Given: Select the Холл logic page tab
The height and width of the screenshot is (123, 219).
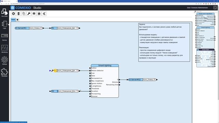Looking at the screenshot, I should [x=13, y=20].
